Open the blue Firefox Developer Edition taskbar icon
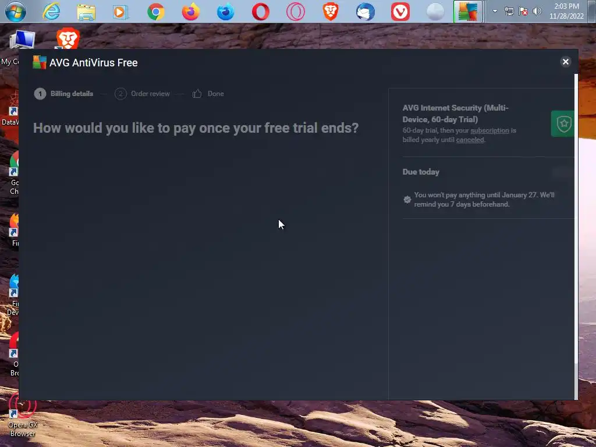This screenshot has width=596, height=447. click(225, 12)
